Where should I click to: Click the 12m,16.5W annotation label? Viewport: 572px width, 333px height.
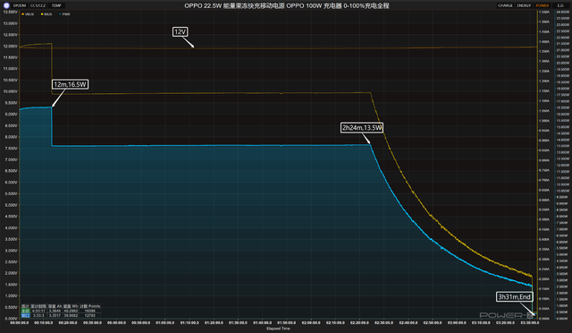tap(70, 84)
